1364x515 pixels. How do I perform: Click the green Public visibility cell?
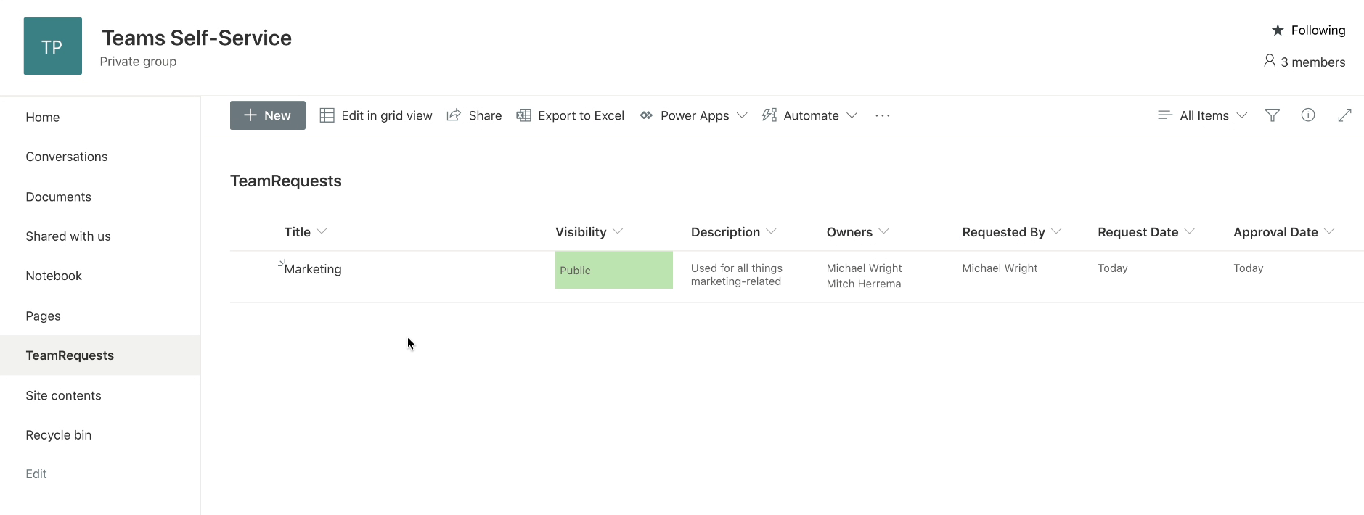click(614, 270)
